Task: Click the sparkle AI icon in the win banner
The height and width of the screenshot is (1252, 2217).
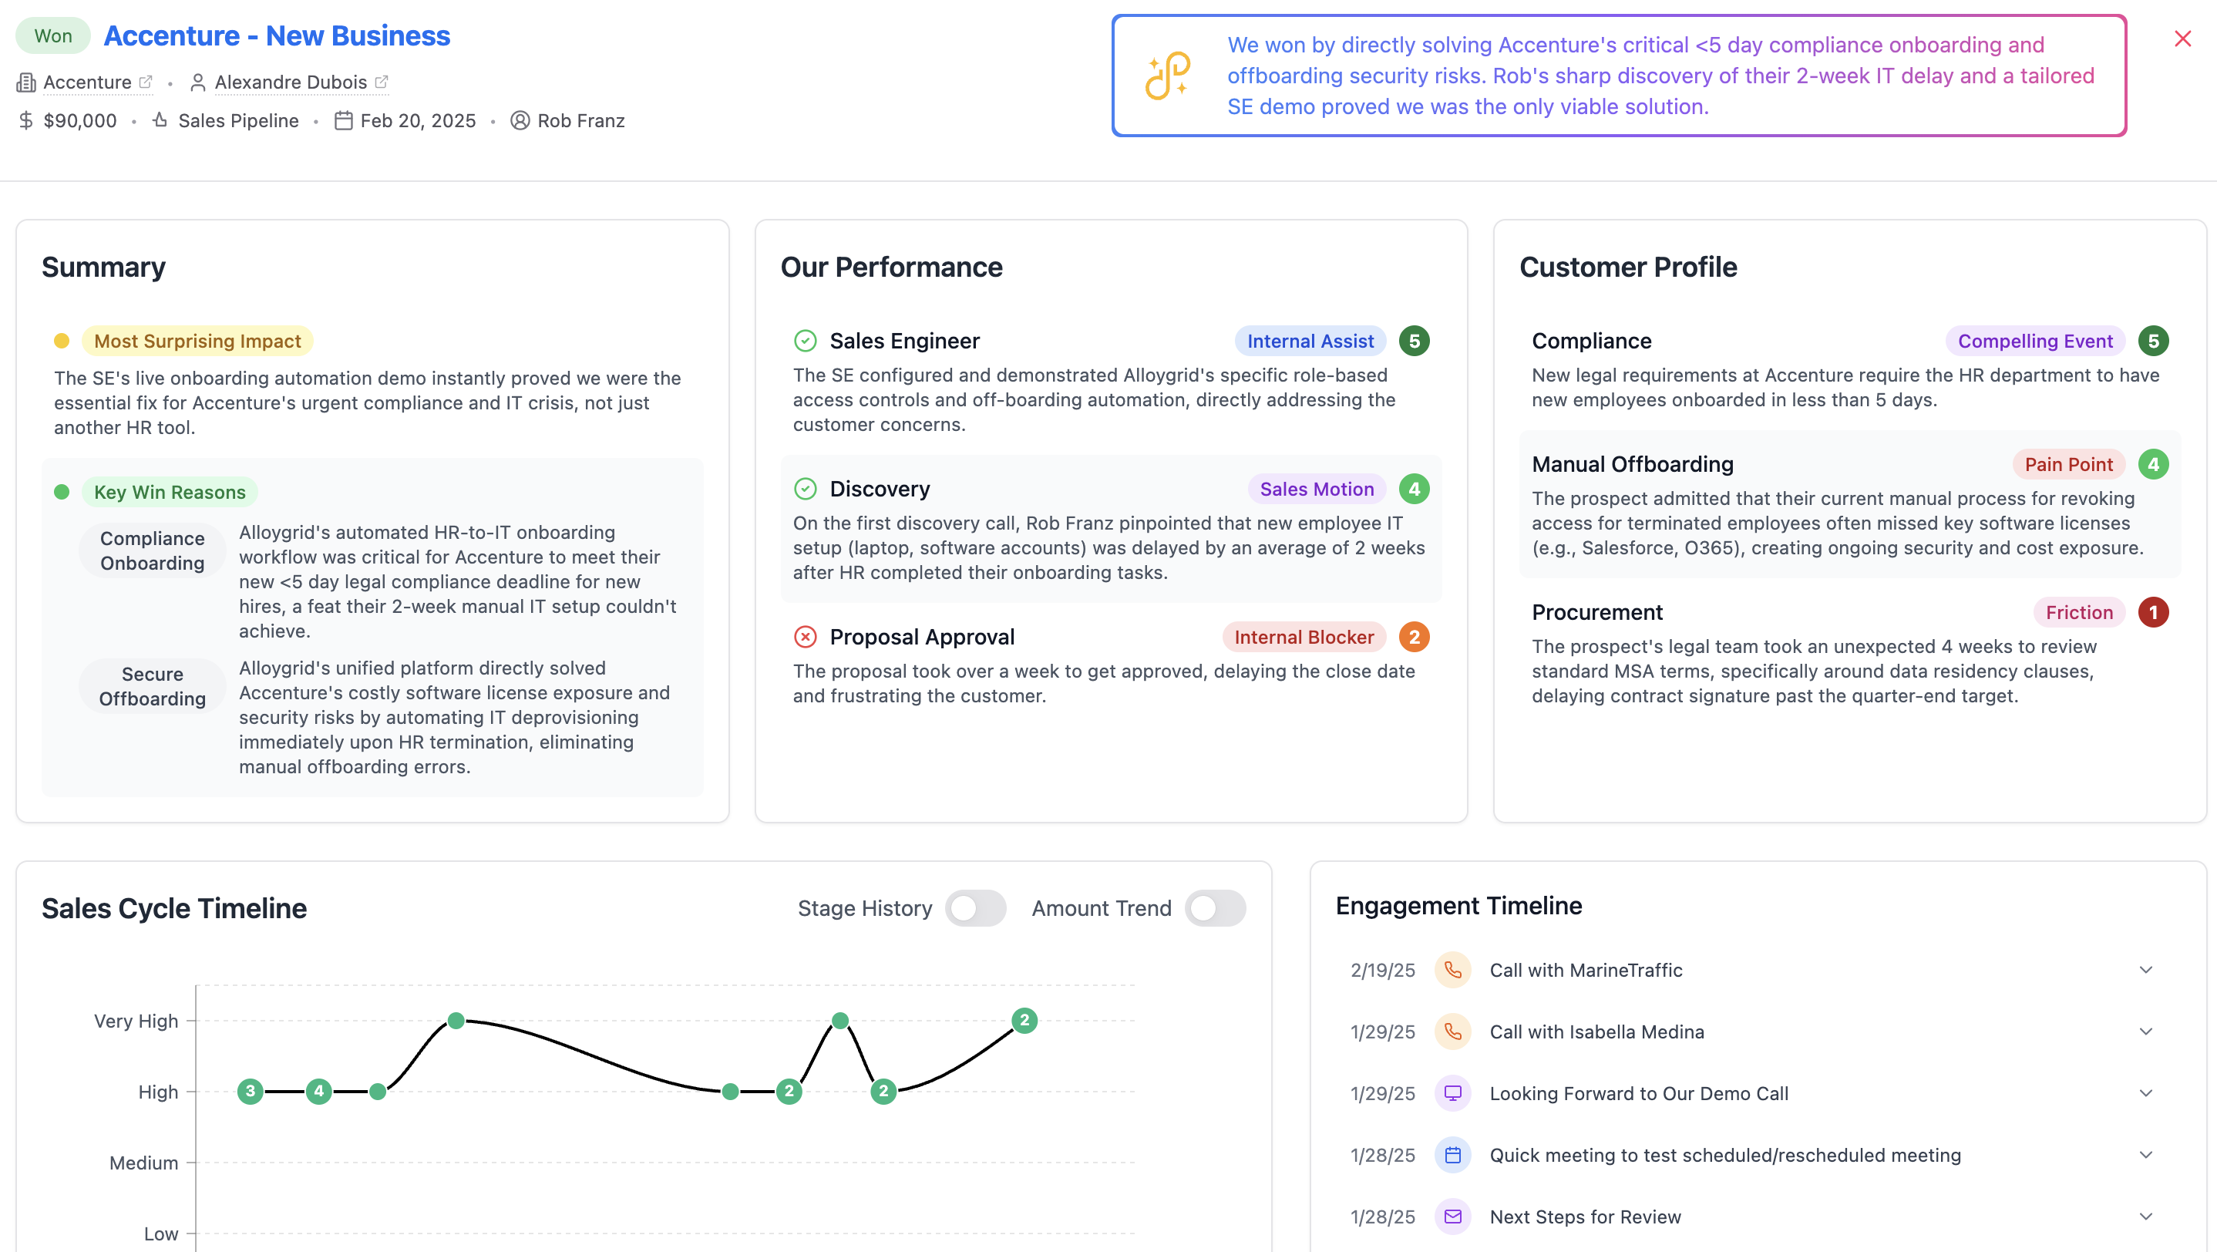Action: (1167, 76)
